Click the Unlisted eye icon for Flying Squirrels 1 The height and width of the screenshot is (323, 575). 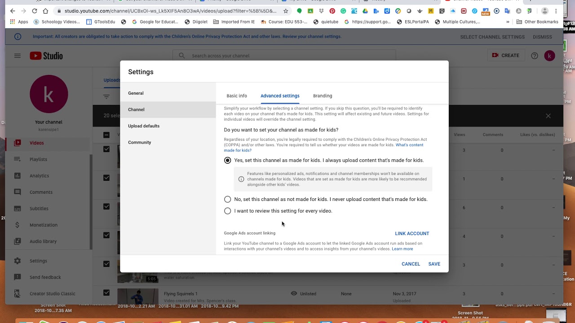coord(294,293)
